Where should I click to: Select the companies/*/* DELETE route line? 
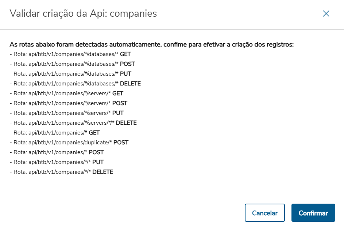61,172
